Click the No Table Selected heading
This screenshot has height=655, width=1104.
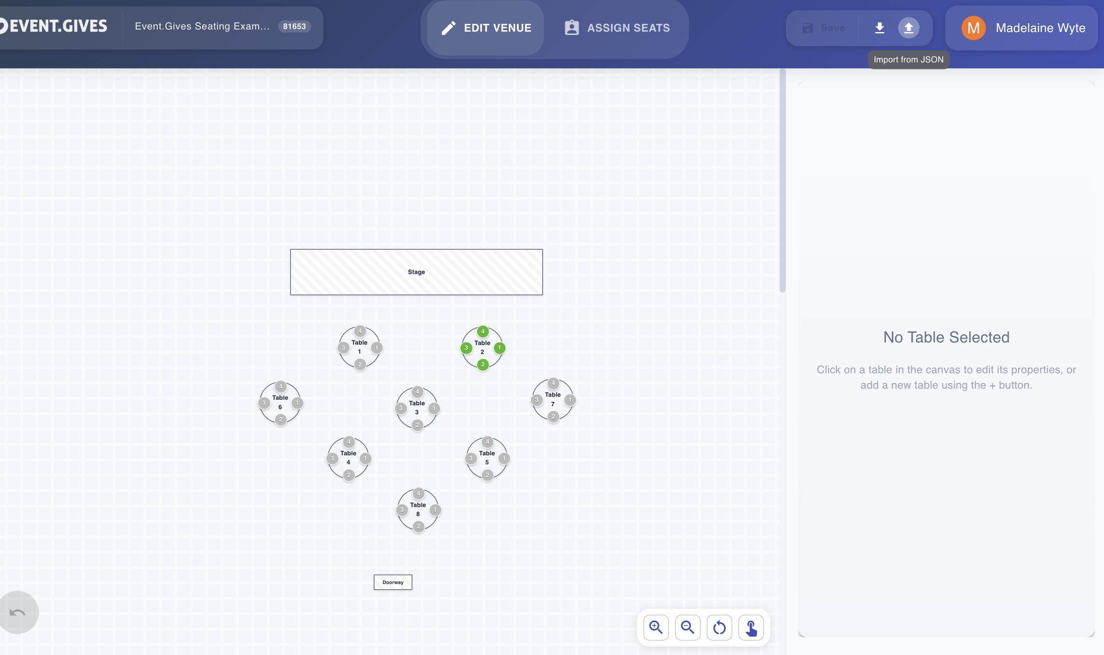pyautogui.click(x=947, y=337)
